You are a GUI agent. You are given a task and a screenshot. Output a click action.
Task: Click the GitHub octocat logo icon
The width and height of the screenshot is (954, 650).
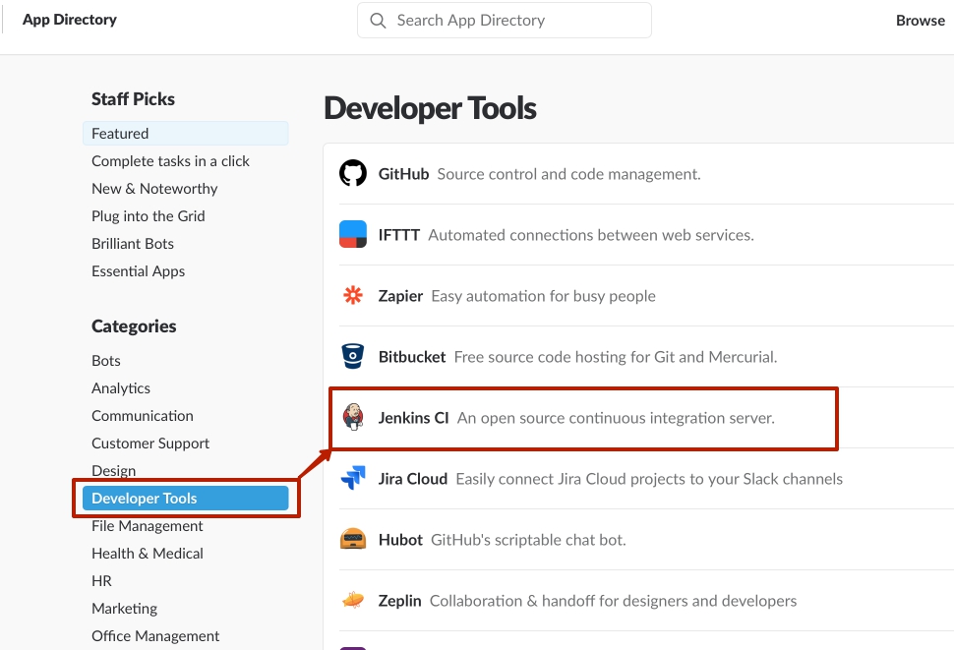tap(353, 173)
